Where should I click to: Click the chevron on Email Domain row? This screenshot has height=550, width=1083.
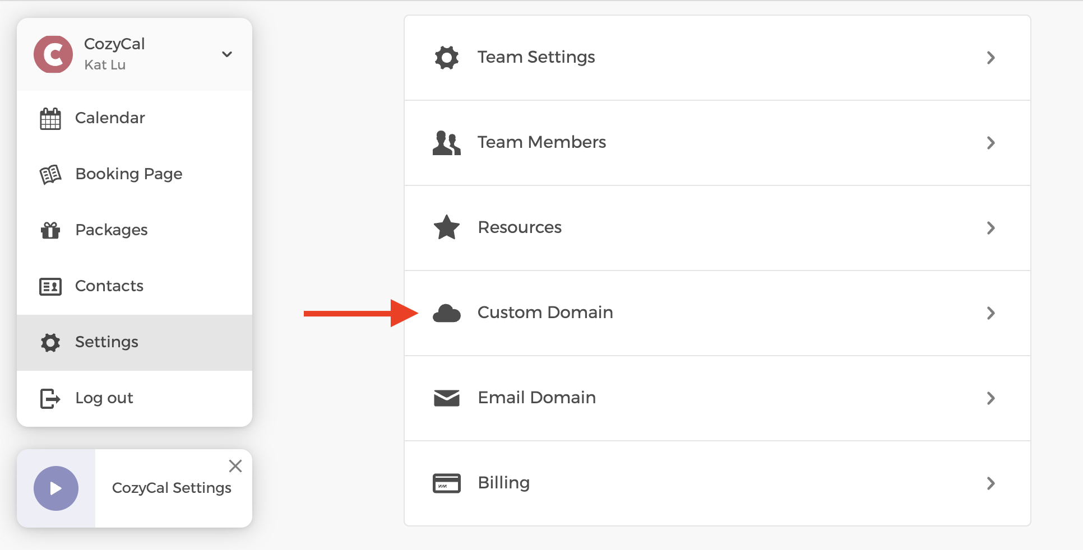(x=991, y=398)
